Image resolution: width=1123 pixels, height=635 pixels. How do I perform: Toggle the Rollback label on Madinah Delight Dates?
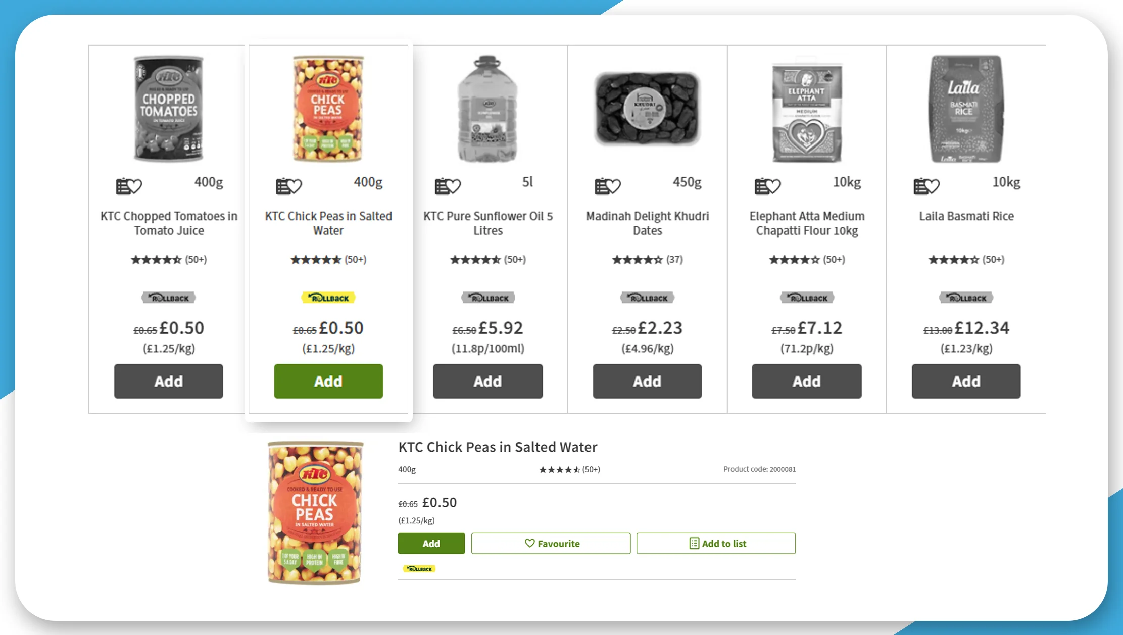[x=646, y=297]
